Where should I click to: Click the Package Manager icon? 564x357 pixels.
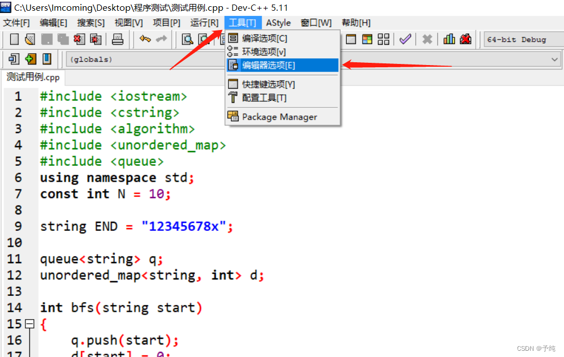233,116
